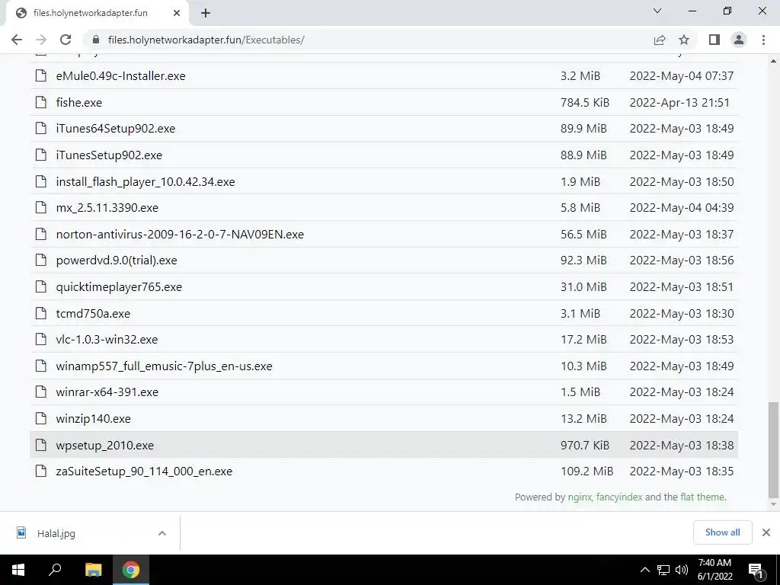Download quicktimeplayer765.exe
Viewport: 780px width, 585px height.
[x=119, y=287]
